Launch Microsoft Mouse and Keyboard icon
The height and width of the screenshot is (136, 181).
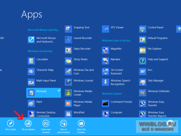31,40
